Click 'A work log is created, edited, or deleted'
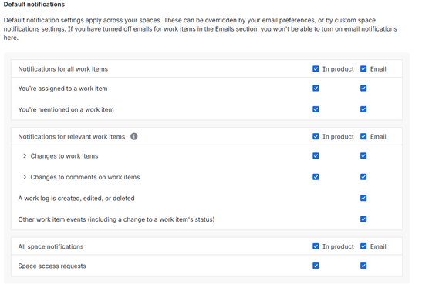 [76, 199]
